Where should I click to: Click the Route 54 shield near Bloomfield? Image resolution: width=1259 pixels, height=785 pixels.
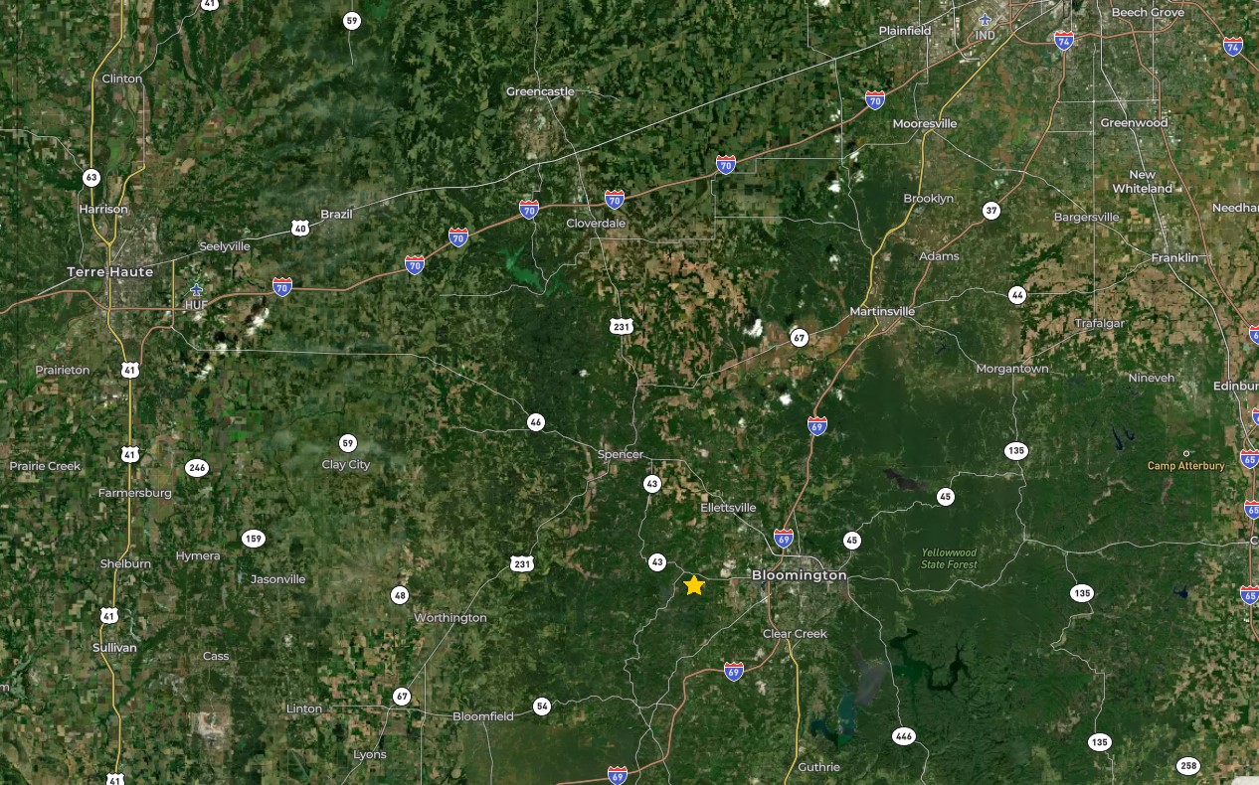coord(542,706)
